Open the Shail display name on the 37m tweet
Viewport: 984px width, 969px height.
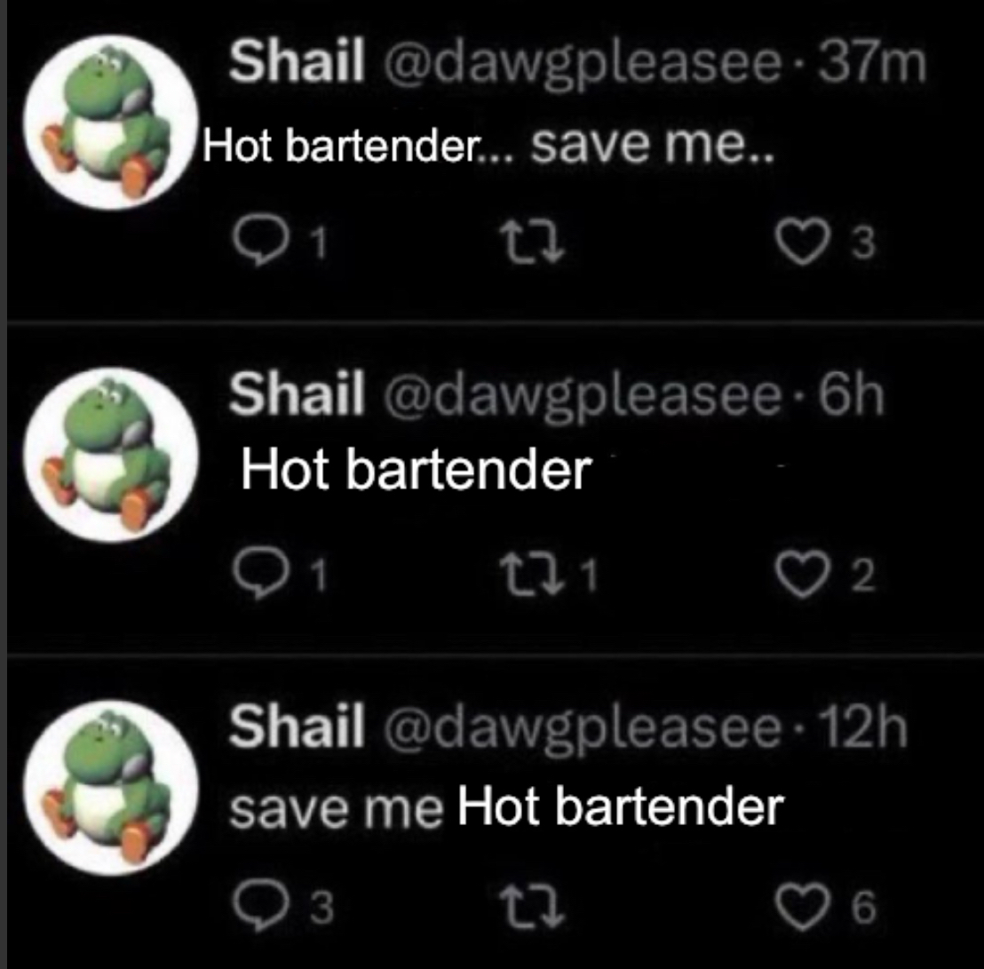point(297,61)
